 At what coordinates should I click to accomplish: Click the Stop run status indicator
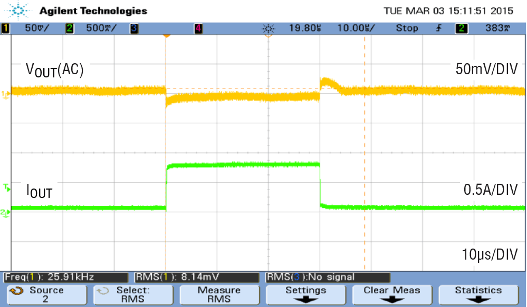click(407, 28)
